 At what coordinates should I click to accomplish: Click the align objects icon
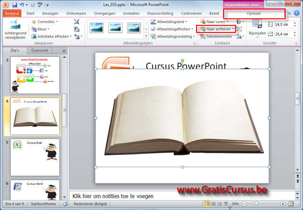point(240,22)
